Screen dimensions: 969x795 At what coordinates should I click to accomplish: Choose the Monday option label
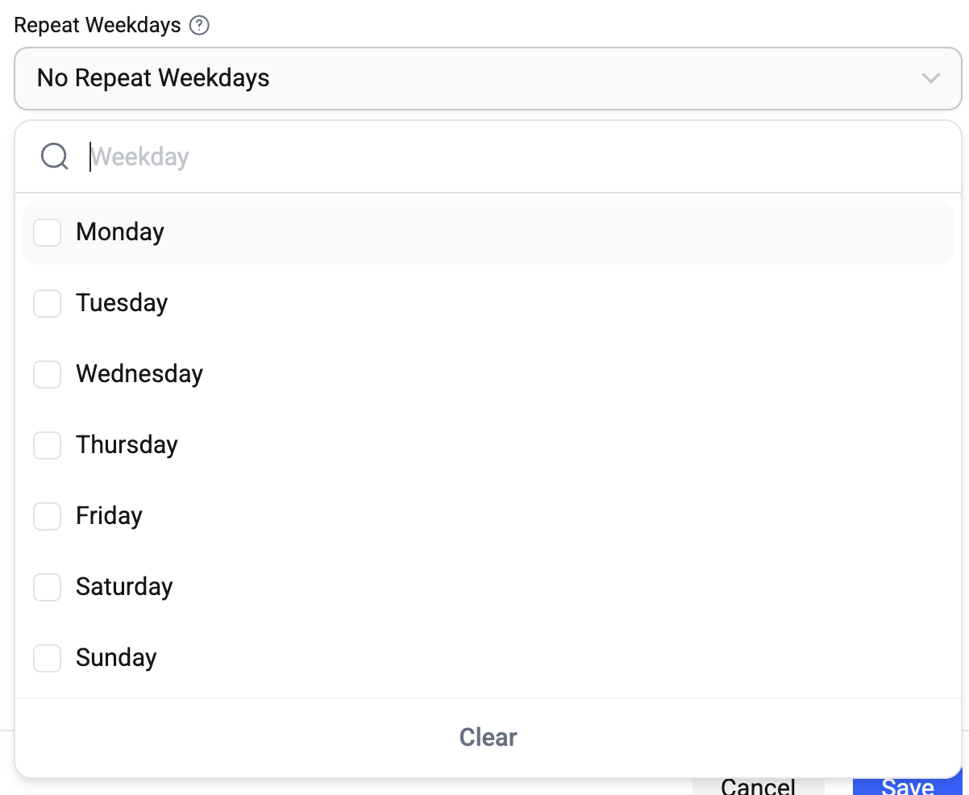click(120, 232)
